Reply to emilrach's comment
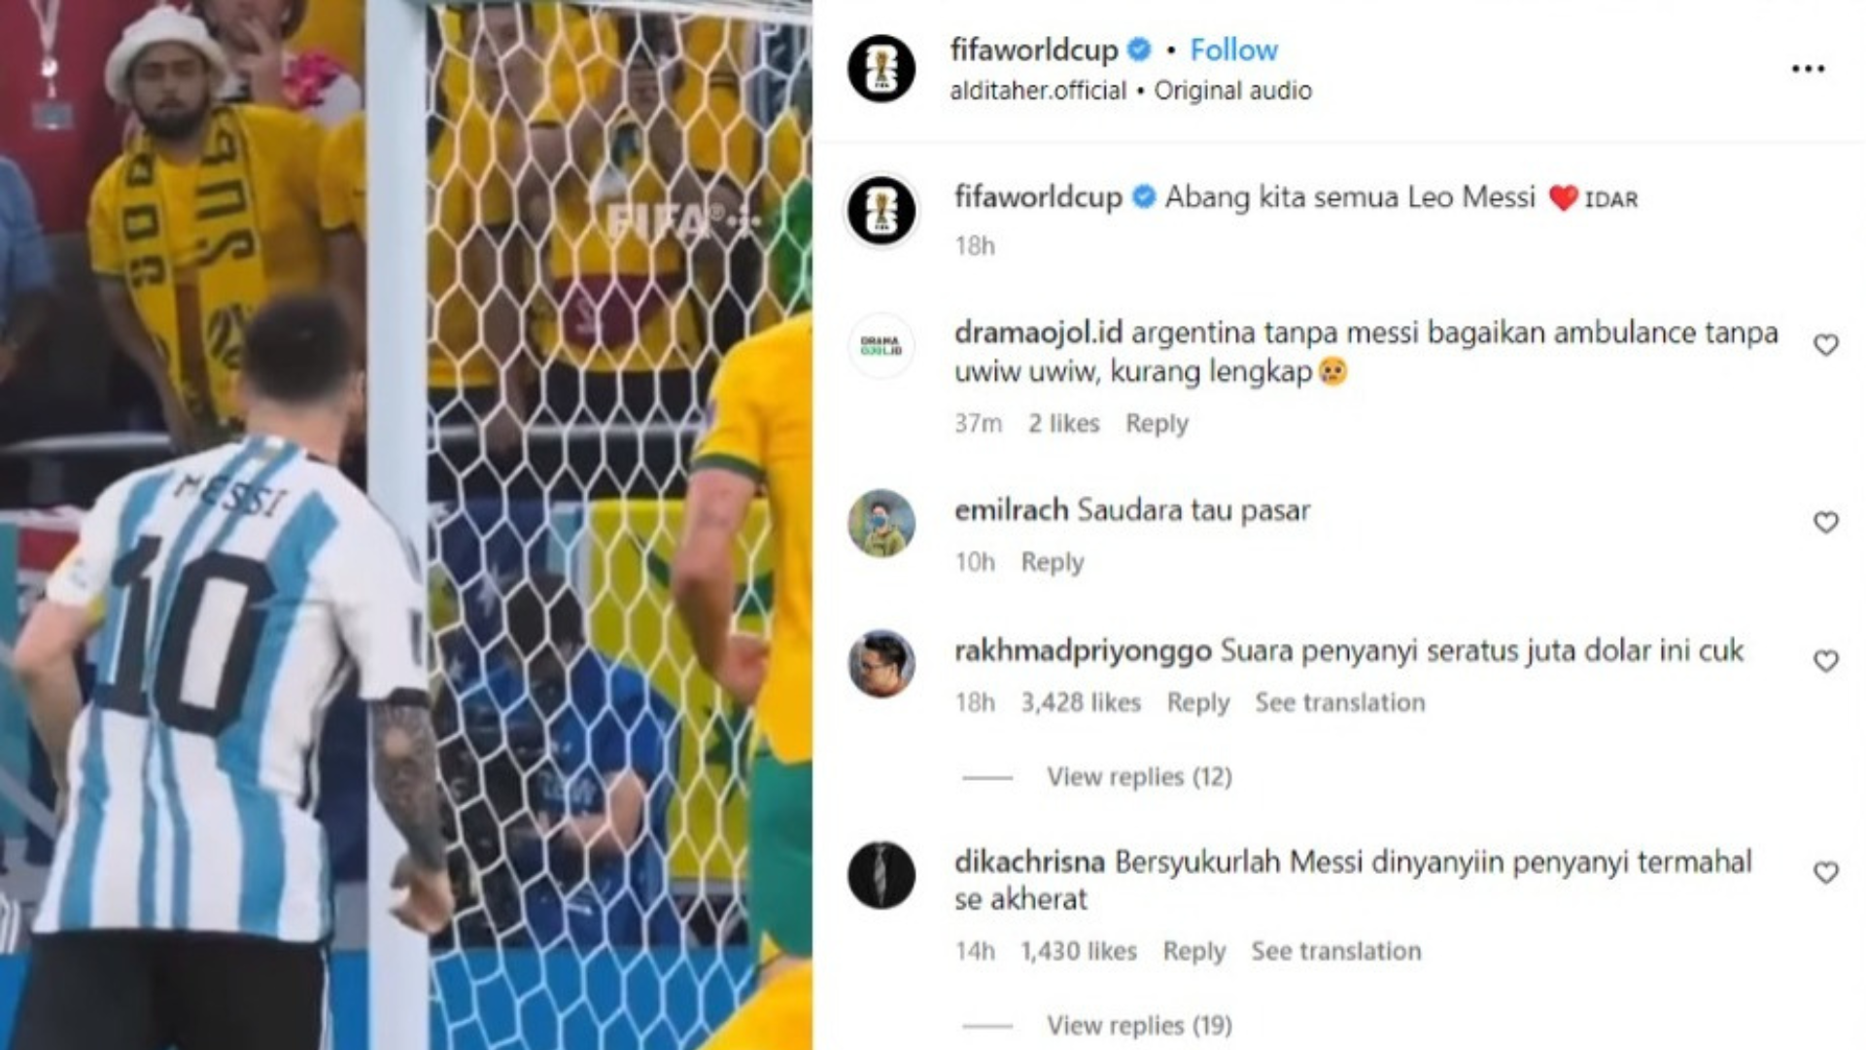 tap(1052, 562)
